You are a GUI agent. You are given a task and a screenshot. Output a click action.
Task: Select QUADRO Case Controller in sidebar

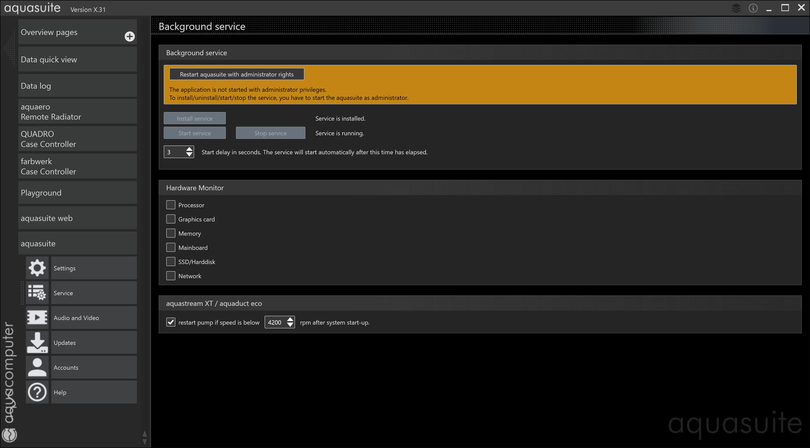point(77,139)
